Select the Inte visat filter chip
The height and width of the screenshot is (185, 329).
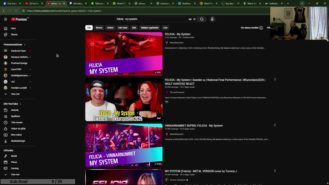tap(123, 28)
